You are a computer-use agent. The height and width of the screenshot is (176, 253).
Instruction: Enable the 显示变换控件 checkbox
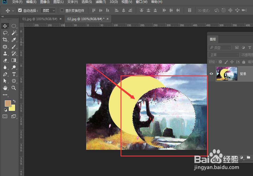click(62, 10)
